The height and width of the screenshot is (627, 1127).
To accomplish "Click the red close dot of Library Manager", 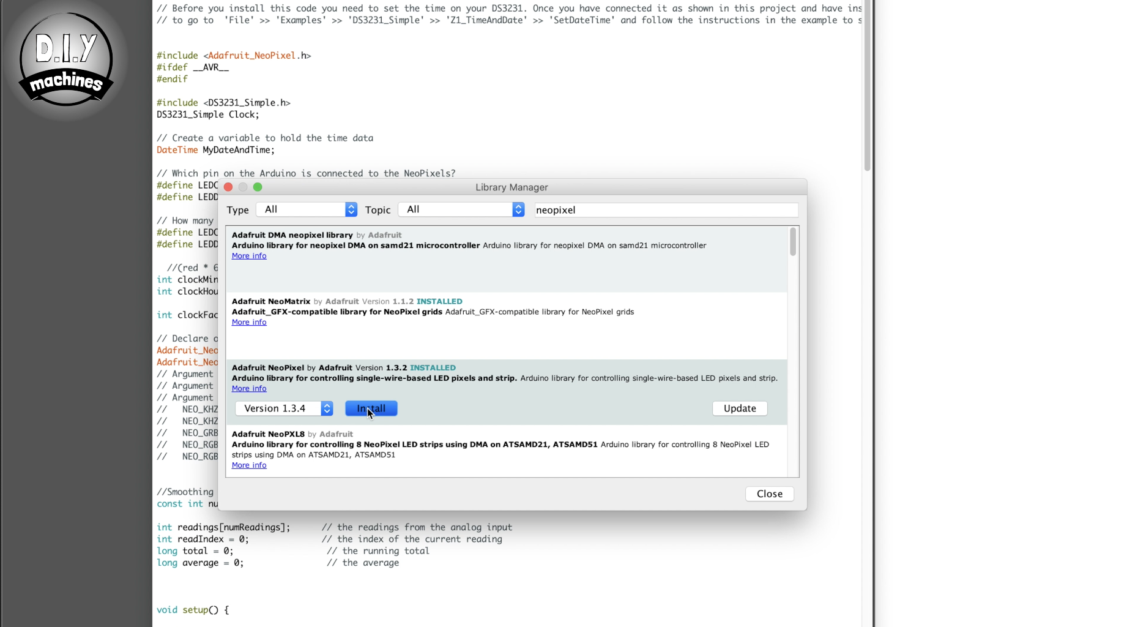I will [x=228, y=187].
